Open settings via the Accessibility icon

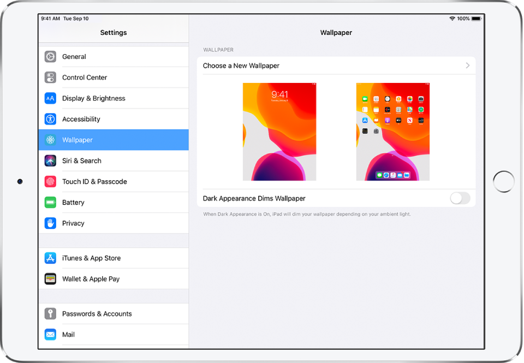pyautogui.click(x=50, y=119)
